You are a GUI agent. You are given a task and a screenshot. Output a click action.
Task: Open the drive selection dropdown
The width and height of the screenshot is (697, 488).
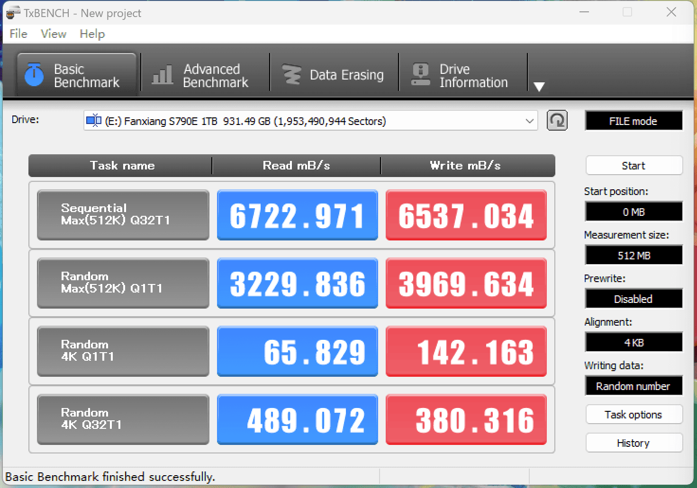pyautogui.click(x=529, y=121)
